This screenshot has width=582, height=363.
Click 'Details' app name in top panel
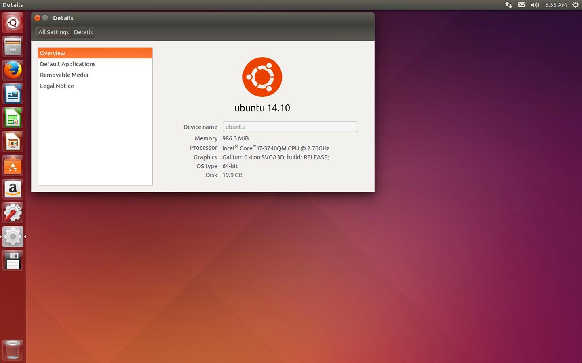[x=13, y=5]
